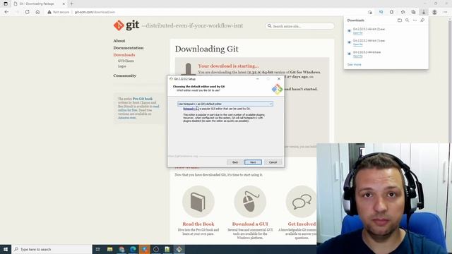Screen dimensions: 452x254
Task: Open the Amazon.com link
Action: pos(127,118)
